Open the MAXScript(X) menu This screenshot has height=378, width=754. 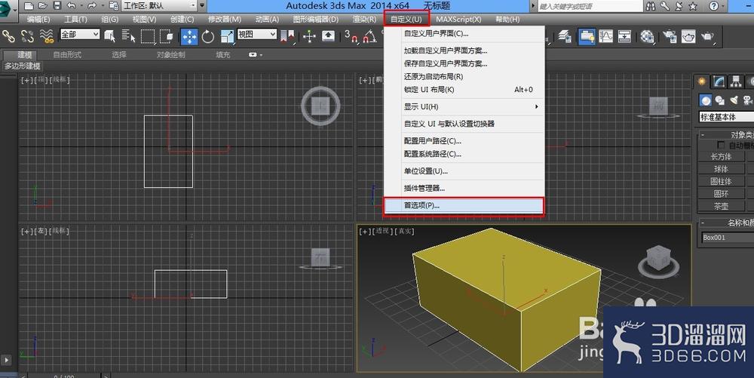[458, 19]
